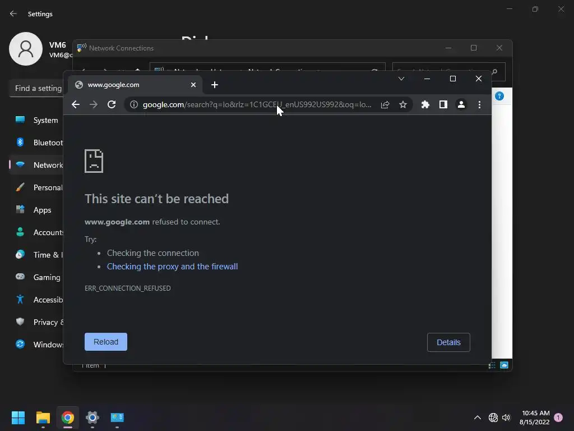This screenshot has width=574, height=431.
Task: Show hidden system tray icons
Action: [x=478, y=418]
